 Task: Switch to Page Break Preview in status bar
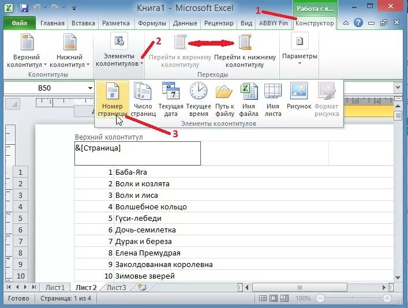pos(285,298)
